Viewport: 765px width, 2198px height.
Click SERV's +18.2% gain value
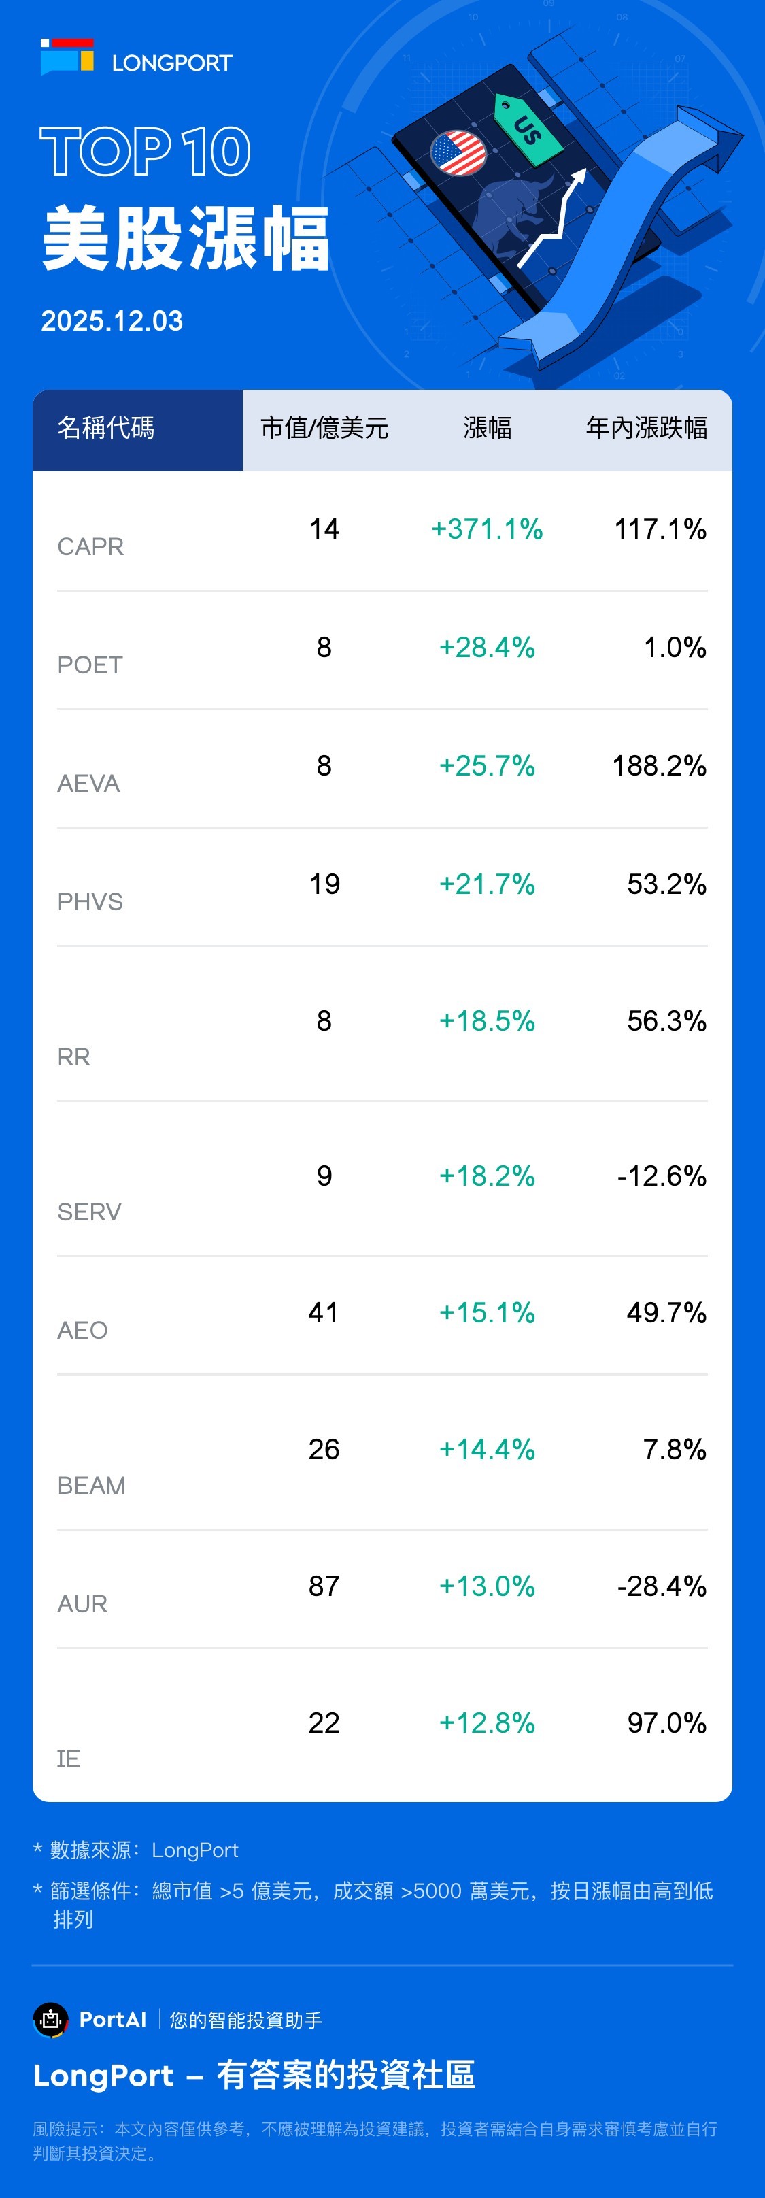[487, 1176]
